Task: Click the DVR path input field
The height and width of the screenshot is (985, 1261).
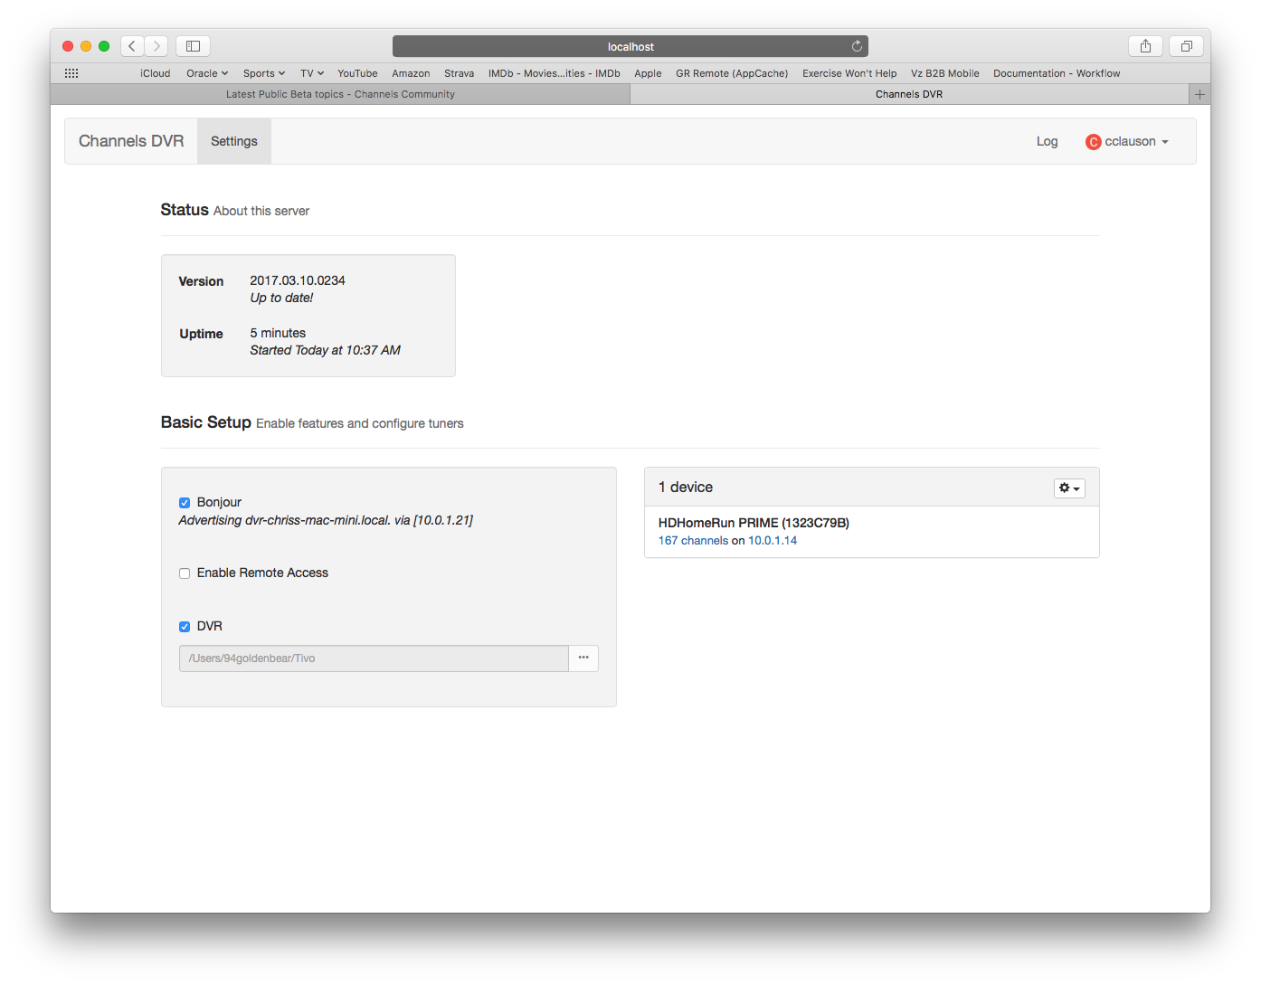Action: [x=374, y=658]
